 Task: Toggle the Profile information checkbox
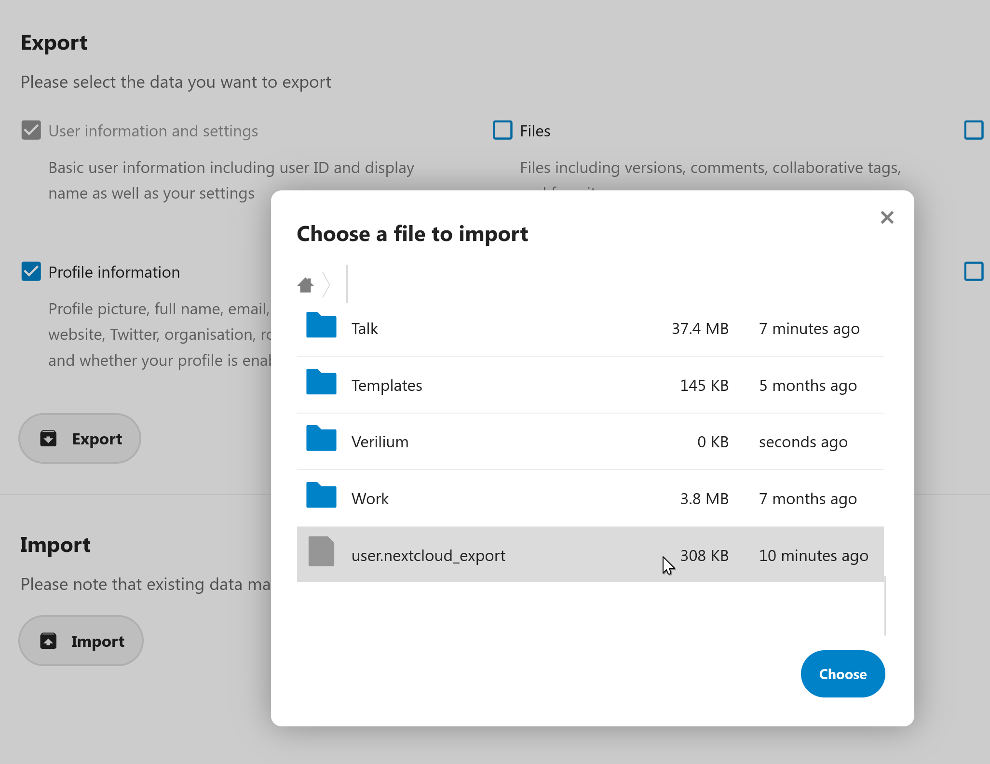pos(31,271)
